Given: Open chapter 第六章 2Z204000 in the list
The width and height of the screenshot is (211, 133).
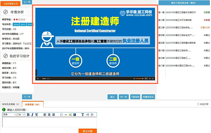Looking at the screenshot, I should (175, 50).
